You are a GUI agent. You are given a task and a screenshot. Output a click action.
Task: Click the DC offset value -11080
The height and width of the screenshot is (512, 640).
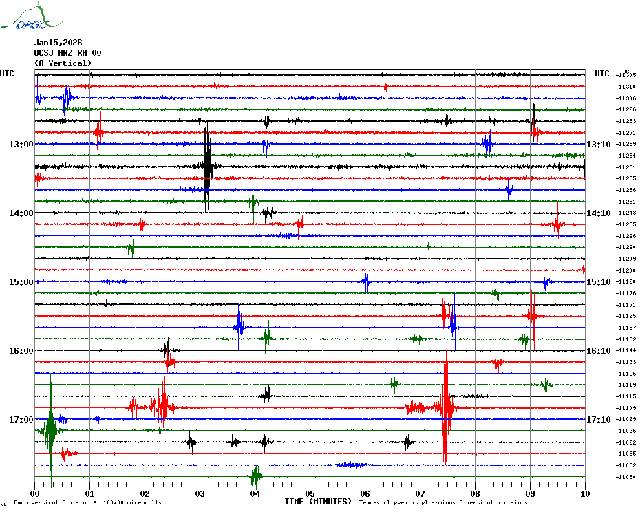[x=626, y=477]
